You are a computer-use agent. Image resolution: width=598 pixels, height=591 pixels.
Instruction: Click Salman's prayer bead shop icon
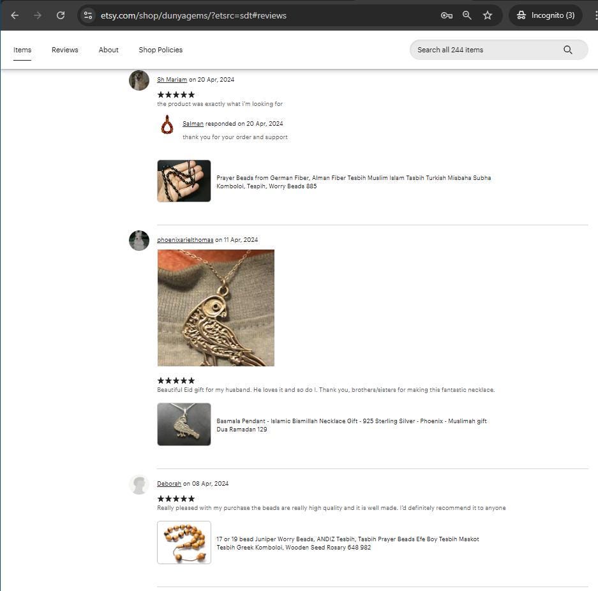(167, 124)
